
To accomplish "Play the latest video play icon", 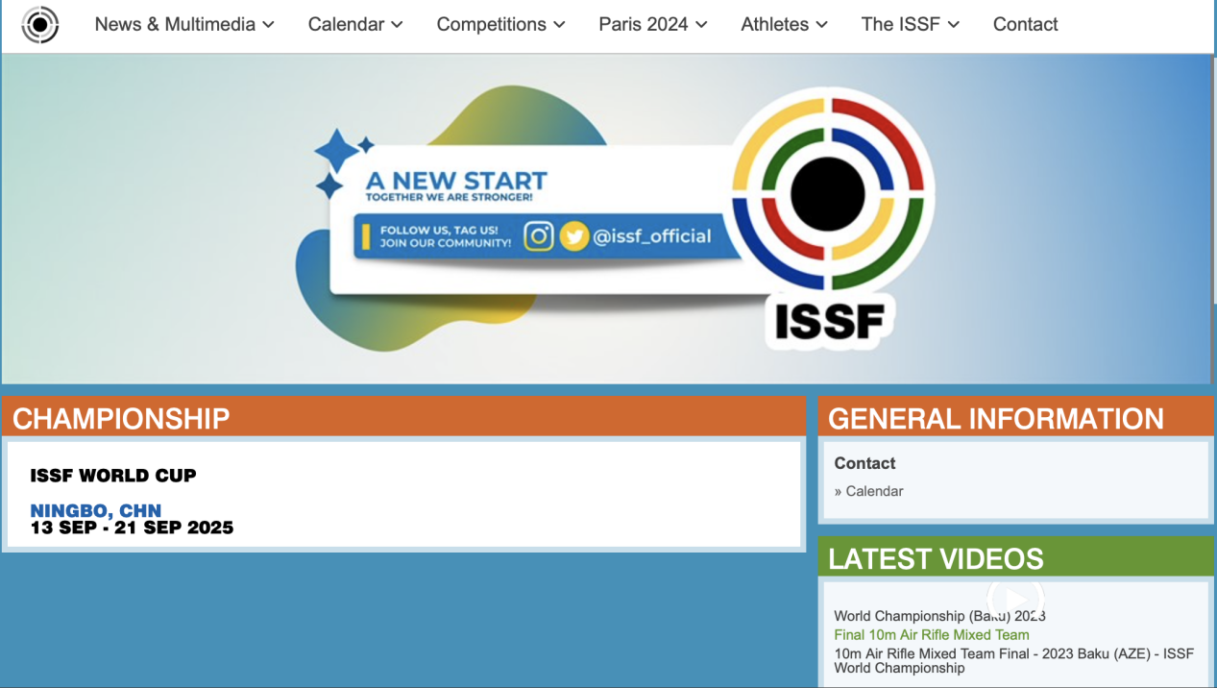I will (1015, 600).
